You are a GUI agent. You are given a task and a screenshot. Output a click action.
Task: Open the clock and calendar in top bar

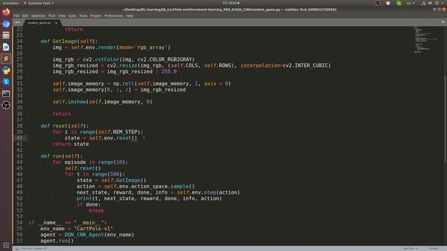[231, 3]
